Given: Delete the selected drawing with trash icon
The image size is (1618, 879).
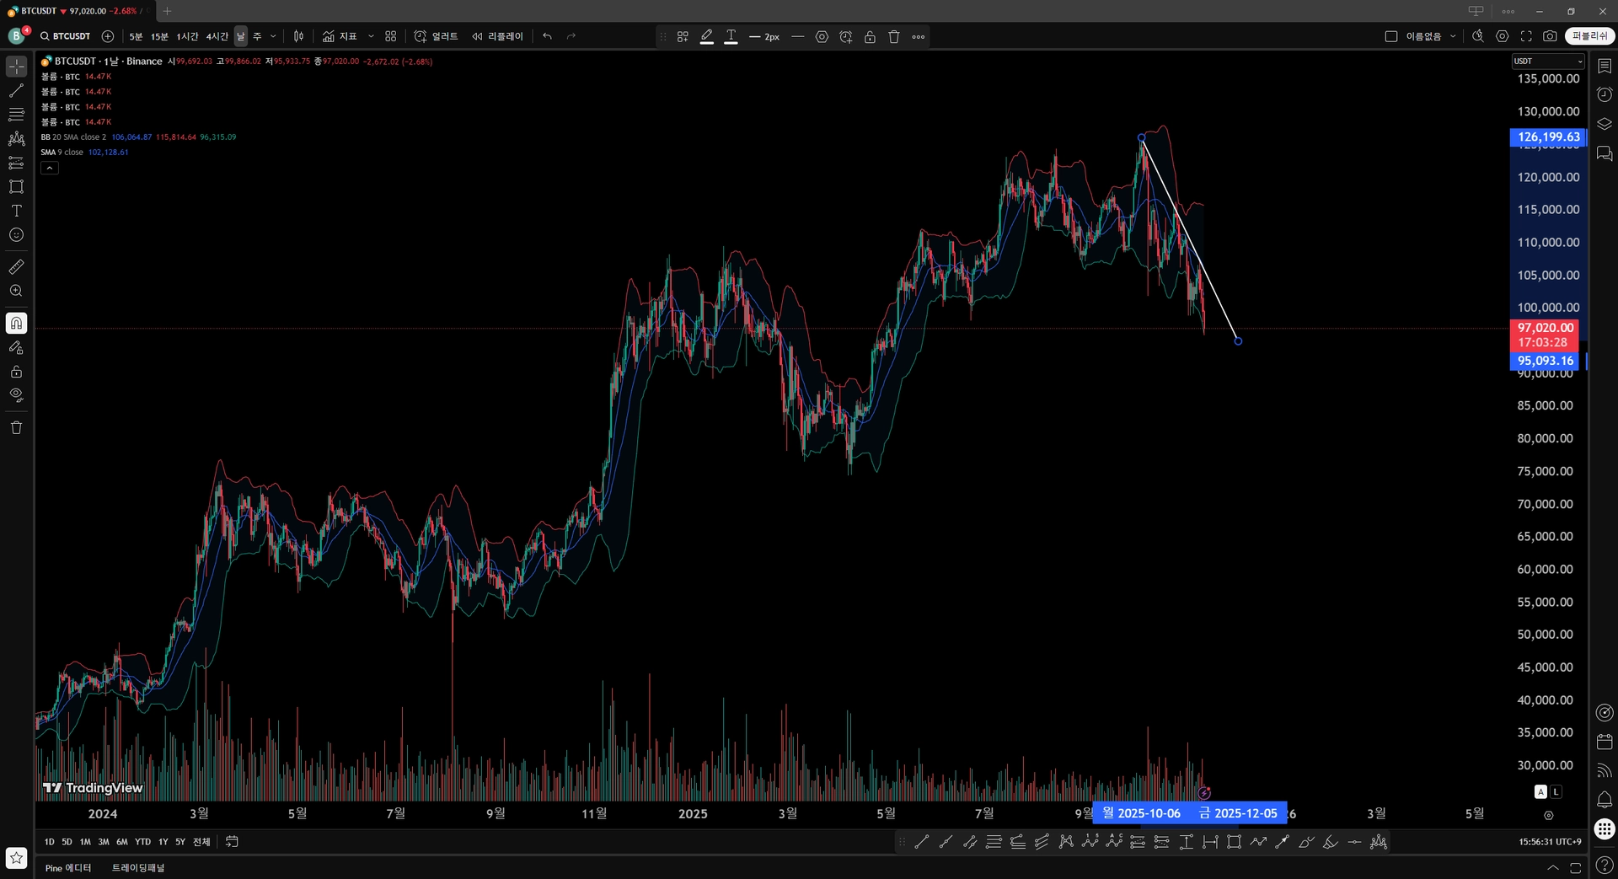Looking at the screenshot, I should click(x=894, y=36).
